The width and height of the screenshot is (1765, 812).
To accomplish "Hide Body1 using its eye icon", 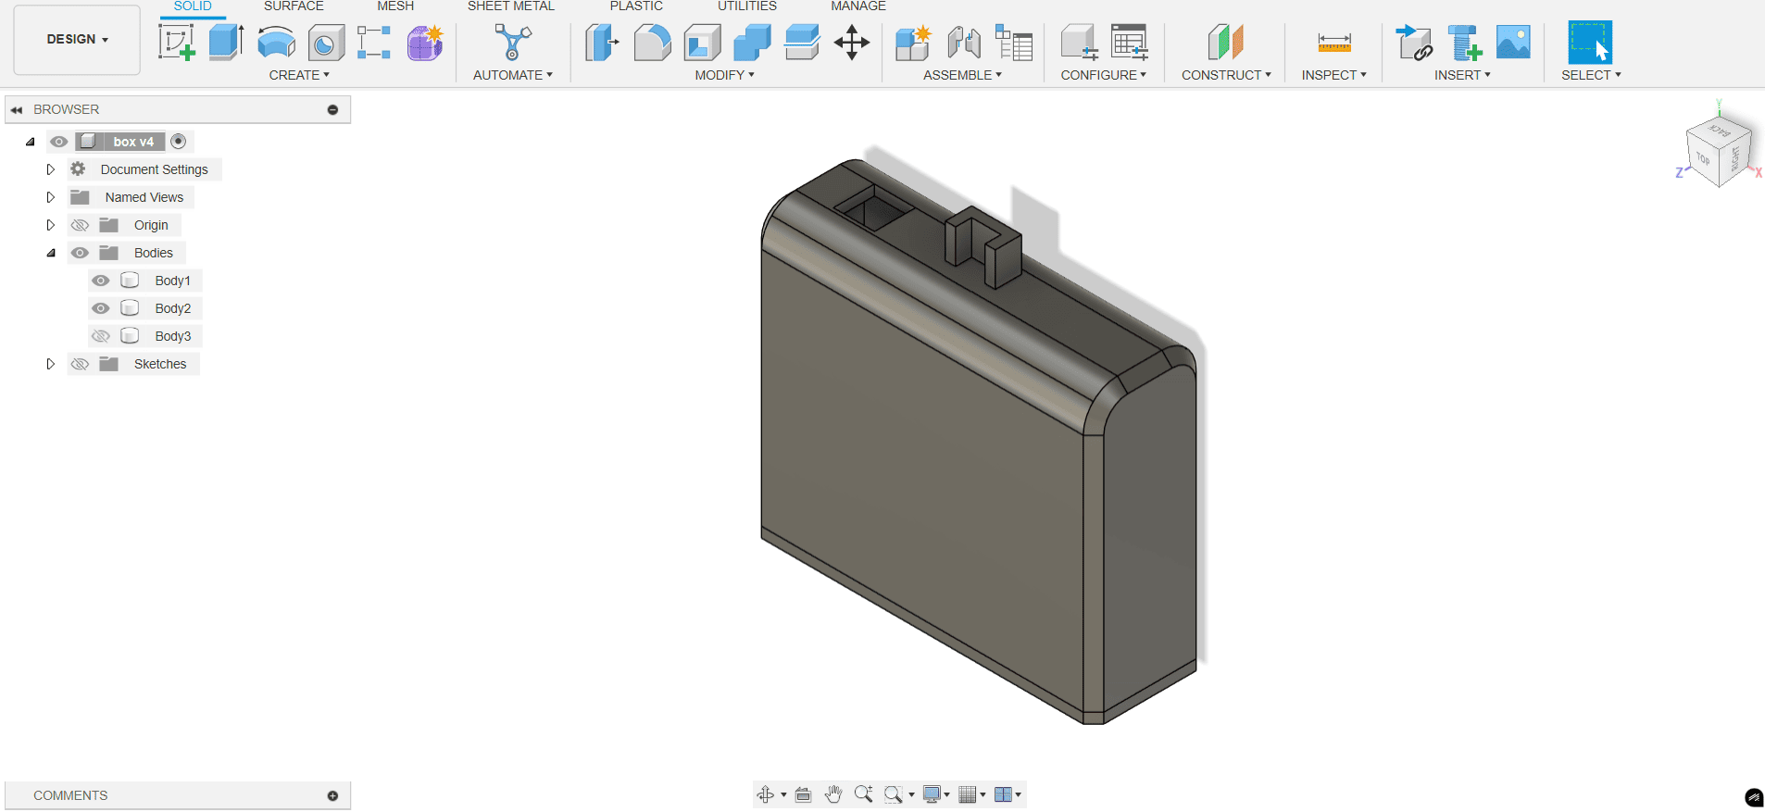I will pos(101,281).
